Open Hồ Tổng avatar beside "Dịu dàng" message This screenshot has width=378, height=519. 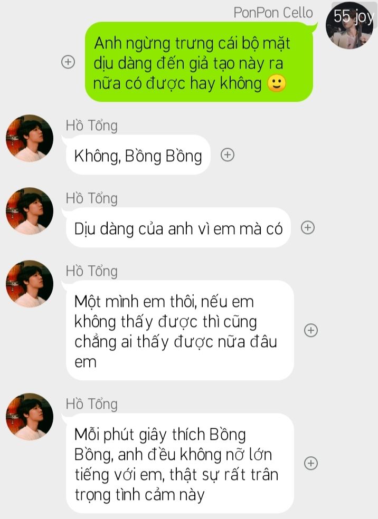tap(30, 211)
